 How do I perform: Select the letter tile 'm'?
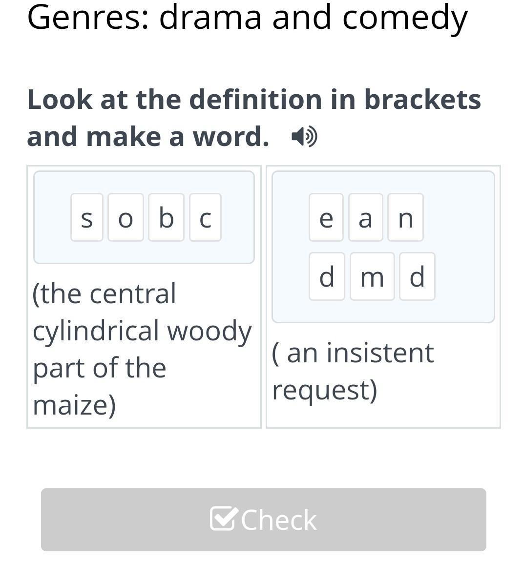coord(372,277)
